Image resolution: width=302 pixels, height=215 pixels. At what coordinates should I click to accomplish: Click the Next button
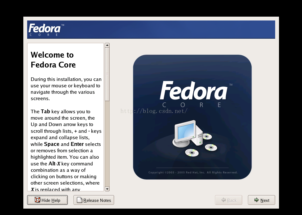(261, 200)
